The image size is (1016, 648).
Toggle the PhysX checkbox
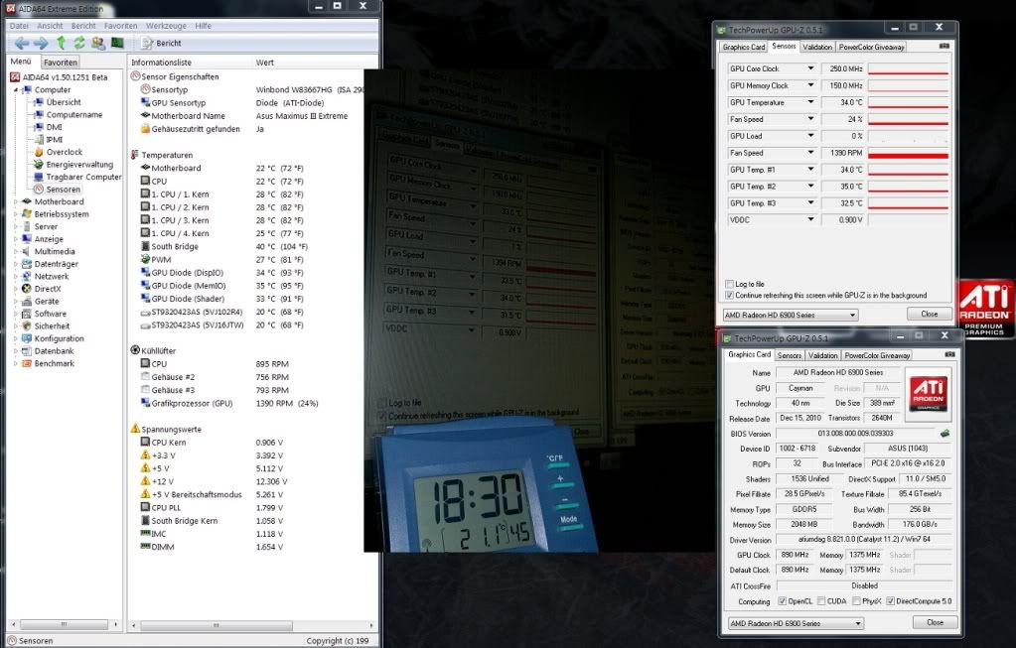pyautogui.click(x=857, y=601)
